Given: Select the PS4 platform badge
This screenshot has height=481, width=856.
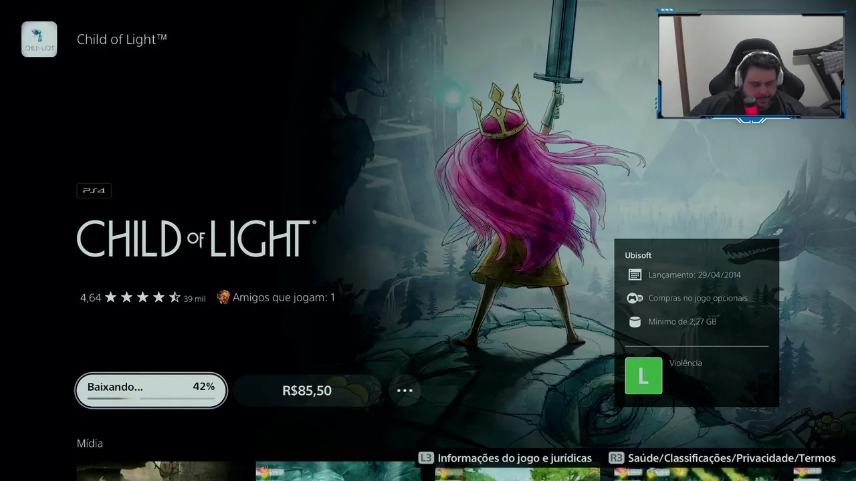Looking at the screenshot, I should (x=94, y=191).
